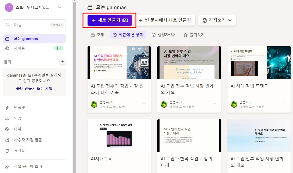Select the 모두 filter
293x173 pixels.
tap(97, 35)
